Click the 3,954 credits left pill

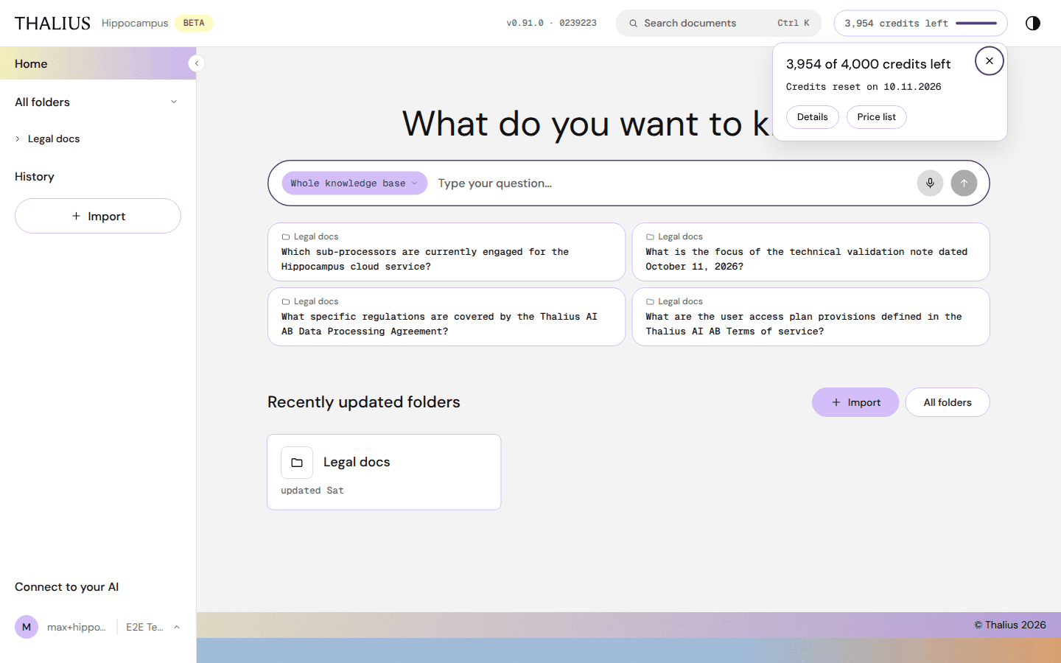tap(920, 24)
